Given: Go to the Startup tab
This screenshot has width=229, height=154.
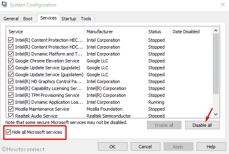Looking at the screenshot, I should pyautogui.click(x=69, y=19).
